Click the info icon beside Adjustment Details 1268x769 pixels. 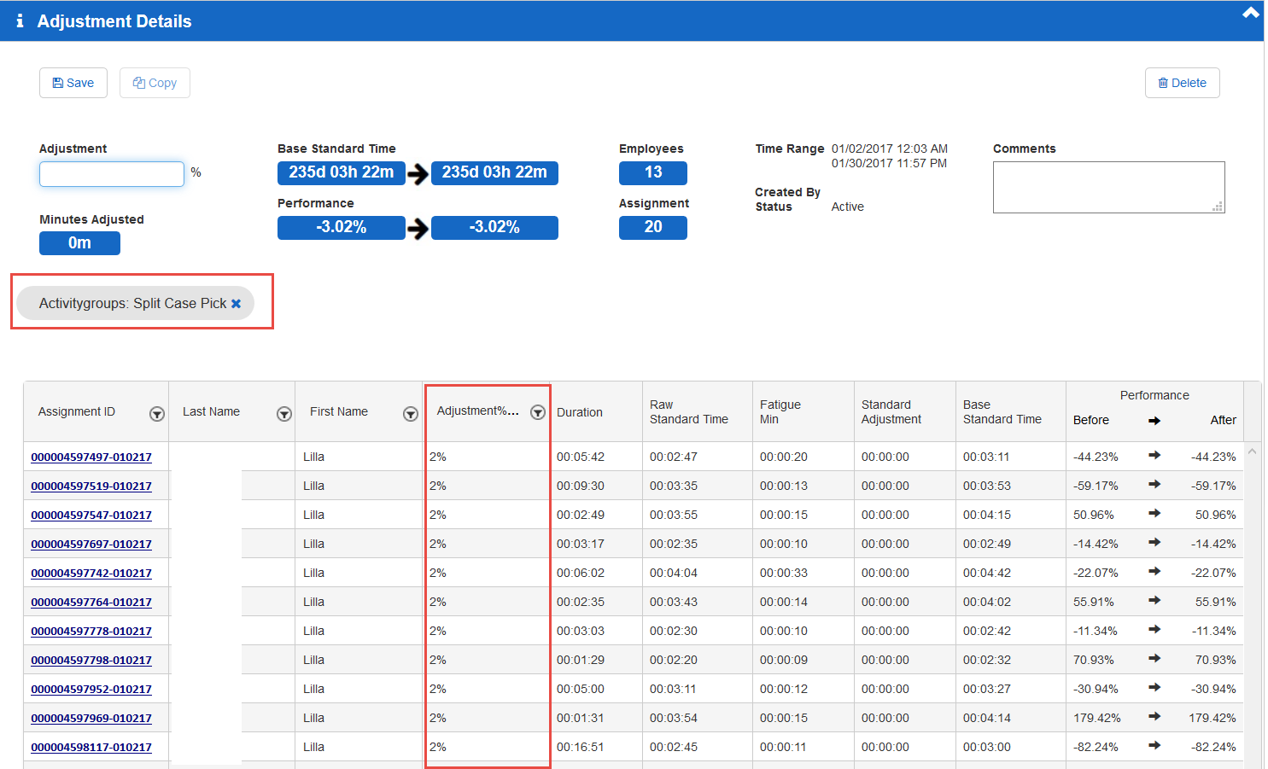tap(20, 21)
